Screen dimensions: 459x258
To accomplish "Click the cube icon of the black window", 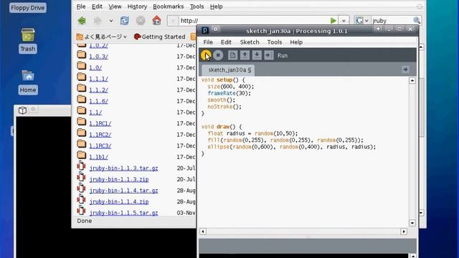I will click(x=22, y=110).
